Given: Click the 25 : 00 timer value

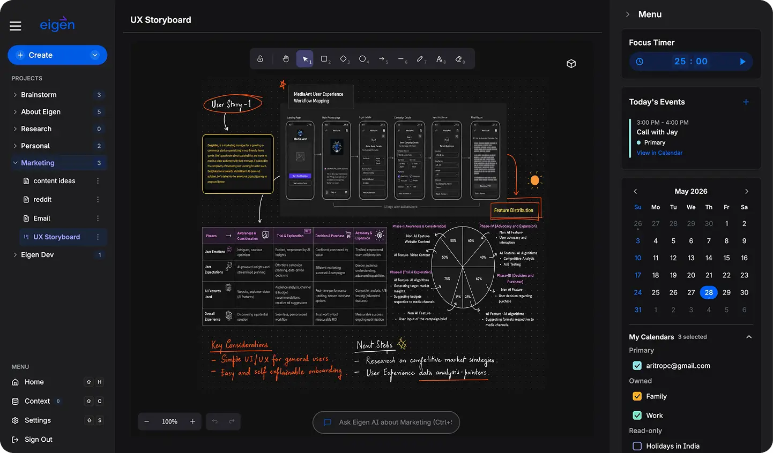Looking at the screenshot, I should click(x=691, y=62).
